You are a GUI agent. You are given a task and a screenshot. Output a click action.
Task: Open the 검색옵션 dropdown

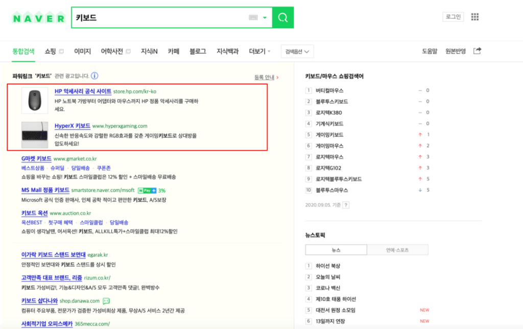297,52
